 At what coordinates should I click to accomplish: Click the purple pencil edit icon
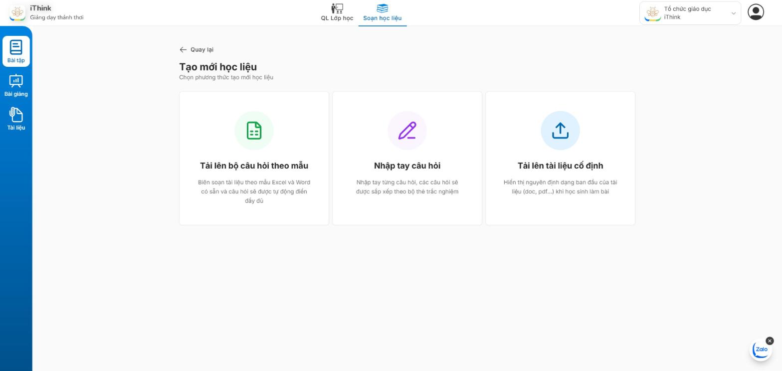407,131
